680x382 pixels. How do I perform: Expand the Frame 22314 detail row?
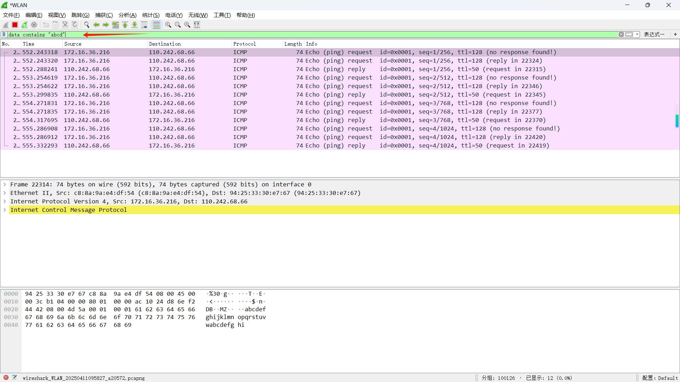5,184
